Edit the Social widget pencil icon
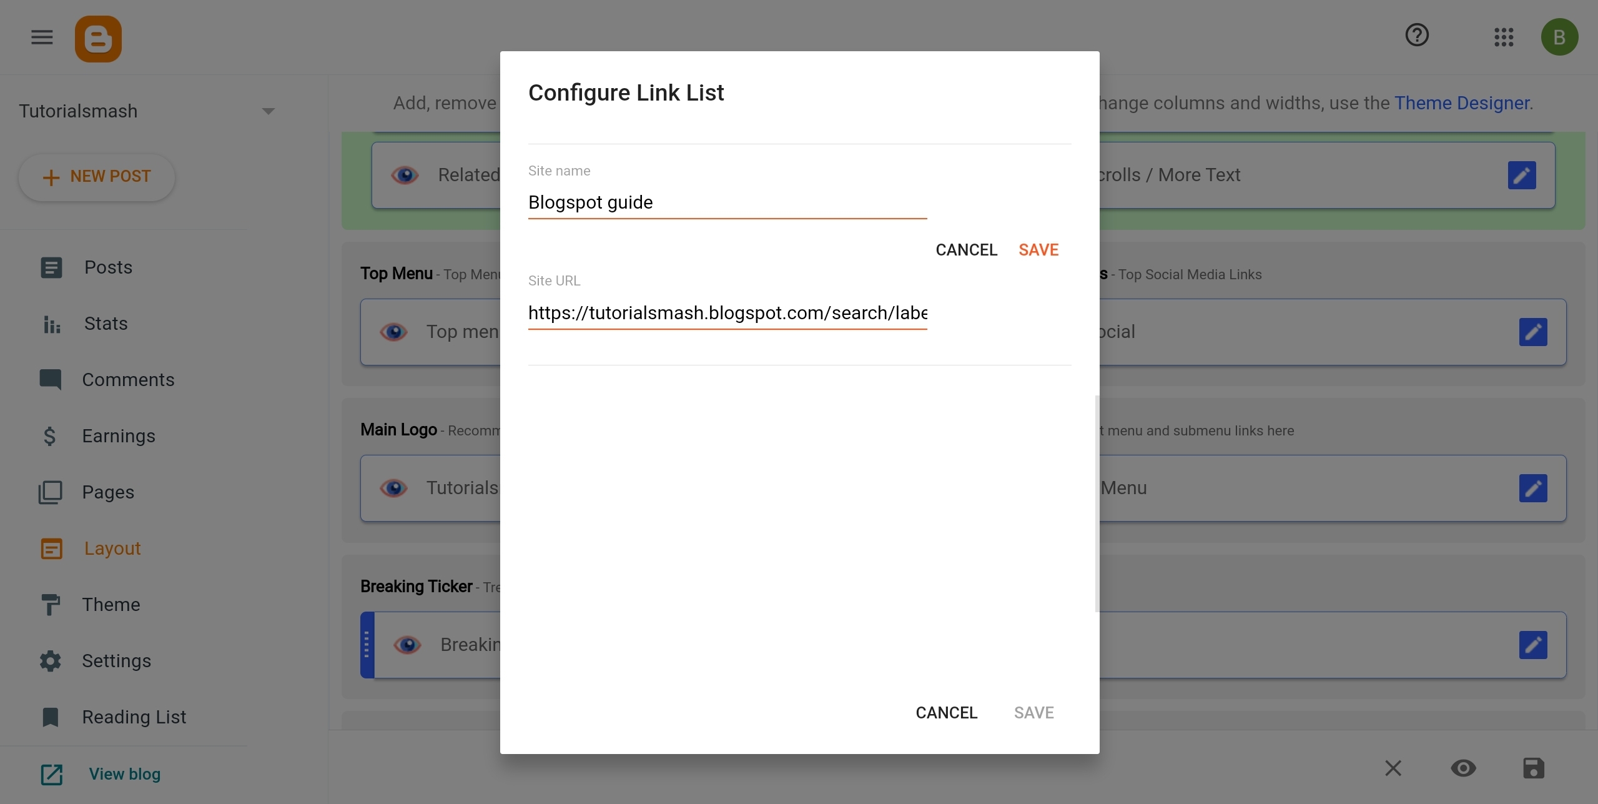This screenshot has width=1598, height=804. point(1532,332)
